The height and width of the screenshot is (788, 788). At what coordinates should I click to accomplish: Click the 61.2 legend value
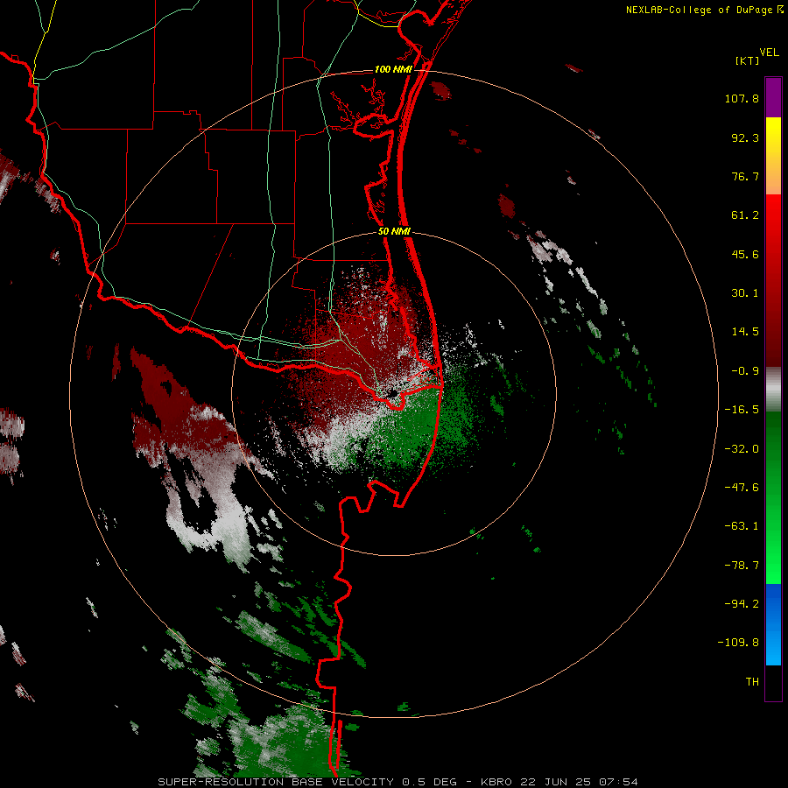click(745, 215)
